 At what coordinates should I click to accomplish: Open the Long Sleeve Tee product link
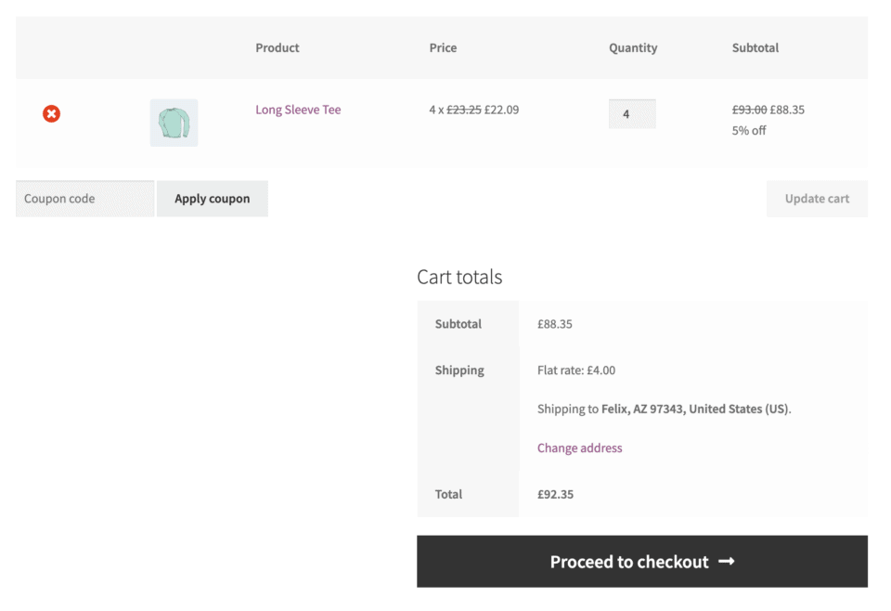298,110
